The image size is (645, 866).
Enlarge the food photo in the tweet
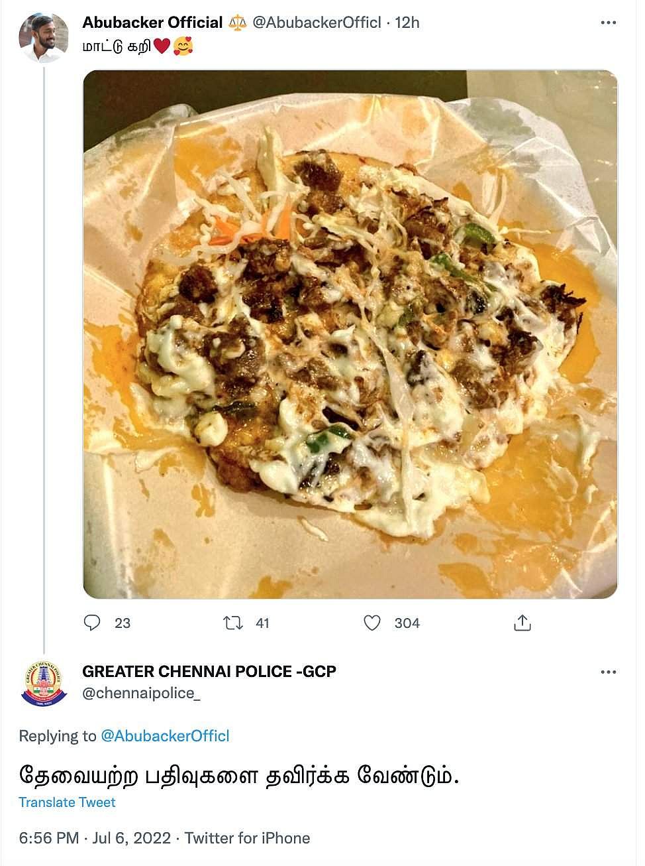point(350,334)
